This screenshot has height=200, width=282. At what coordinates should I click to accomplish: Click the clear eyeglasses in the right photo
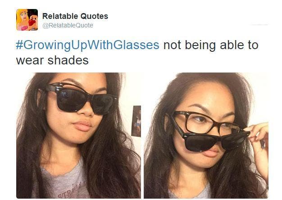[205, 123]
